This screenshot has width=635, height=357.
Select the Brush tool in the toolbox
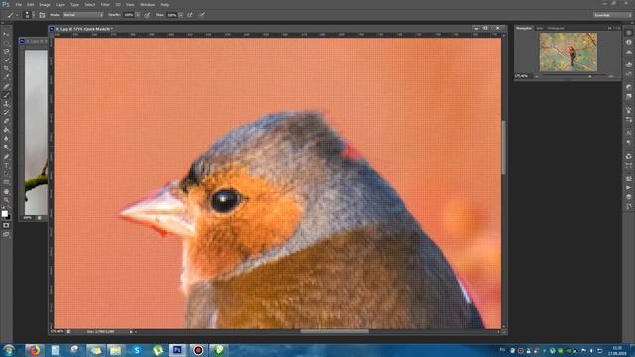(x=6, y=95)
